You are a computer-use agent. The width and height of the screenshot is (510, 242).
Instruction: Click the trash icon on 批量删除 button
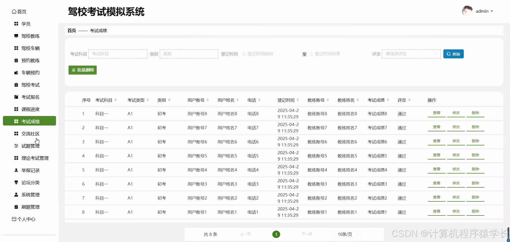click(74, 70)
